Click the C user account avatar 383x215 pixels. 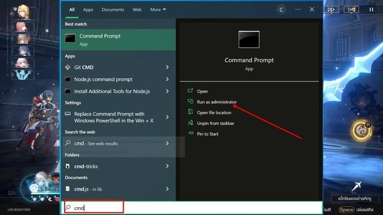pyautogui.click(x=281, y=10)
